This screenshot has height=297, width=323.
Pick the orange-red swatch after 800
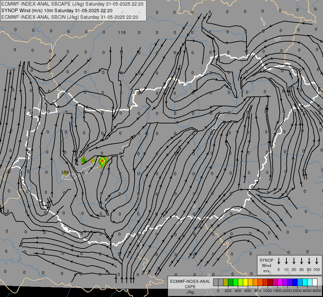click(260, 282)
